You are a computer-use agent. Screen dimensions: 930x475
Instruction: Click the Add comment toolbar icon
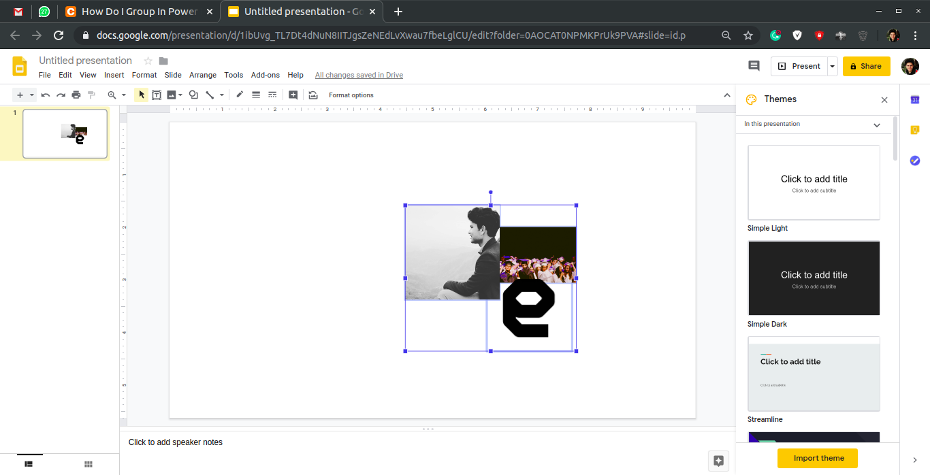coord(293,95)
